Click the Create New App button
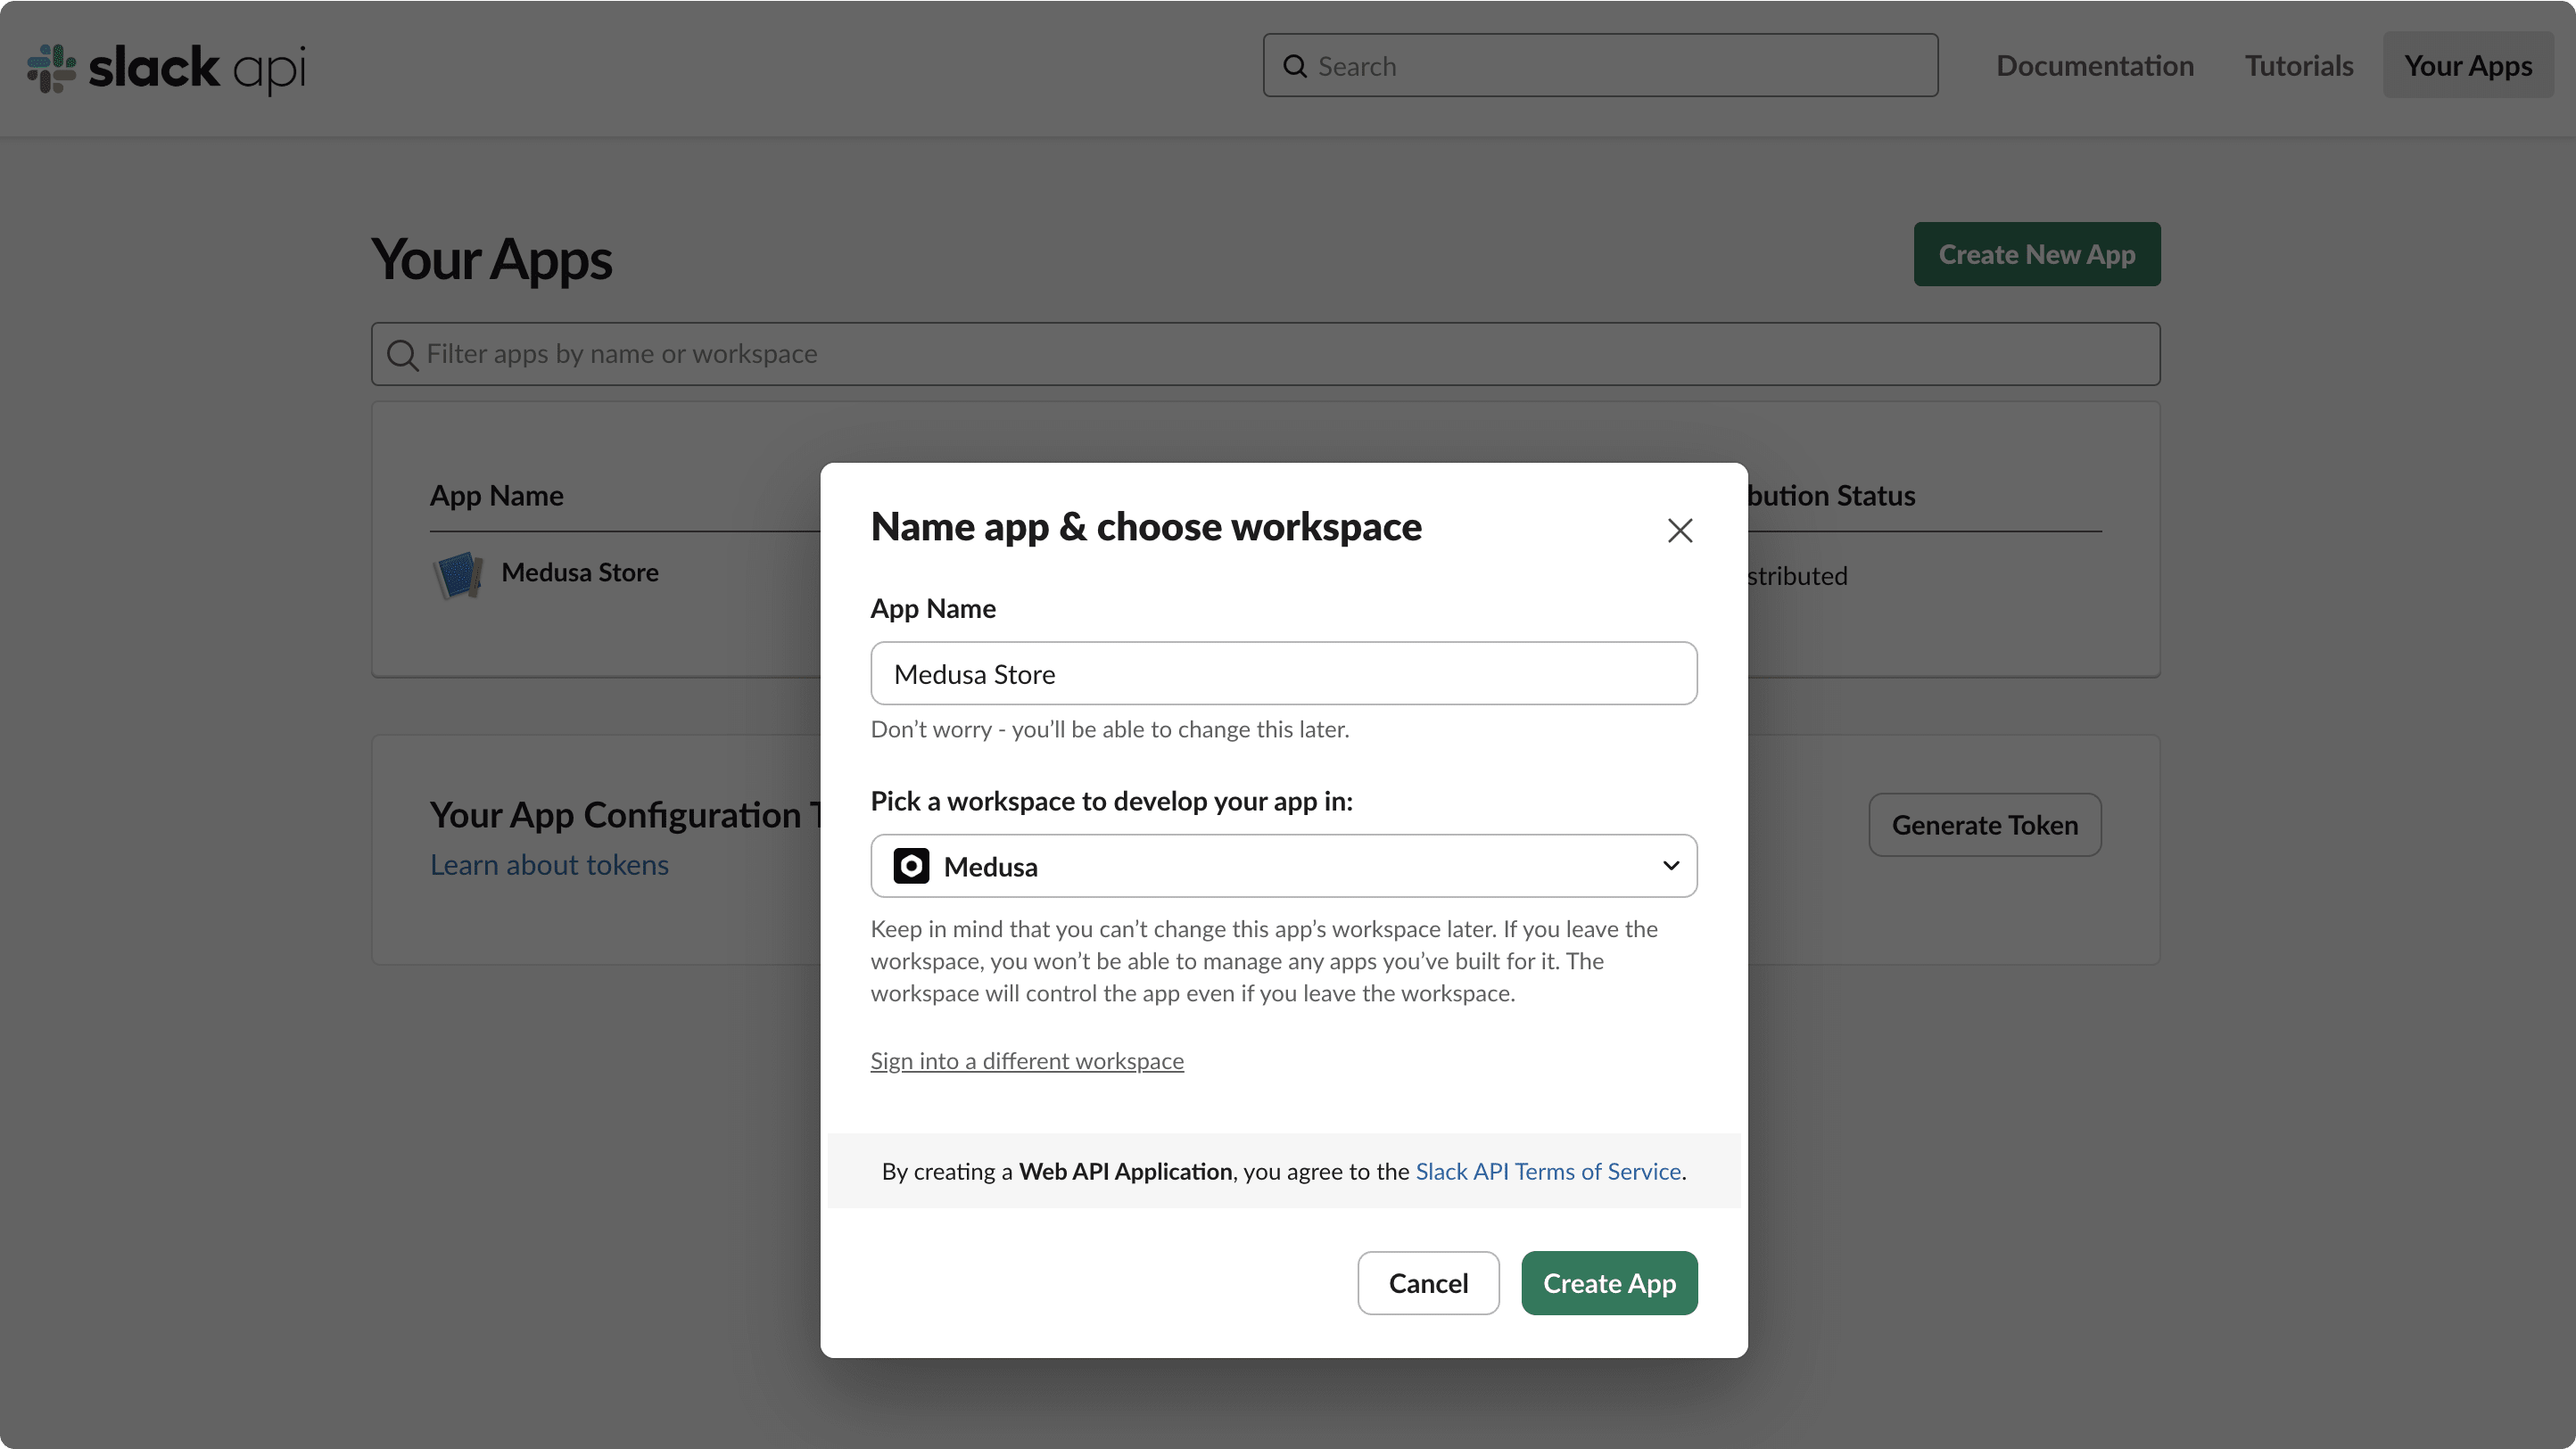The image size is (2576, 1449). pos(2037,254)
